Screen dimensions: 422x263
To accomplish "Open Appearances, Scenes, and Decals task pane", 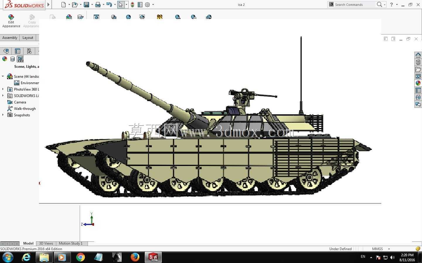I will [x=418, y=83].
